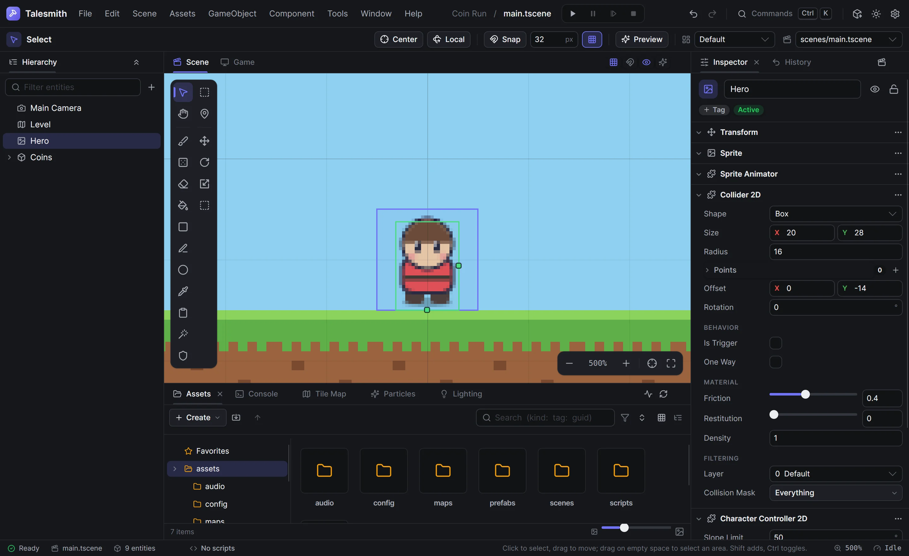This screenshot has height=556, width=909.
Task: Add a Tag to Hero
Action: tap(714, 110)
